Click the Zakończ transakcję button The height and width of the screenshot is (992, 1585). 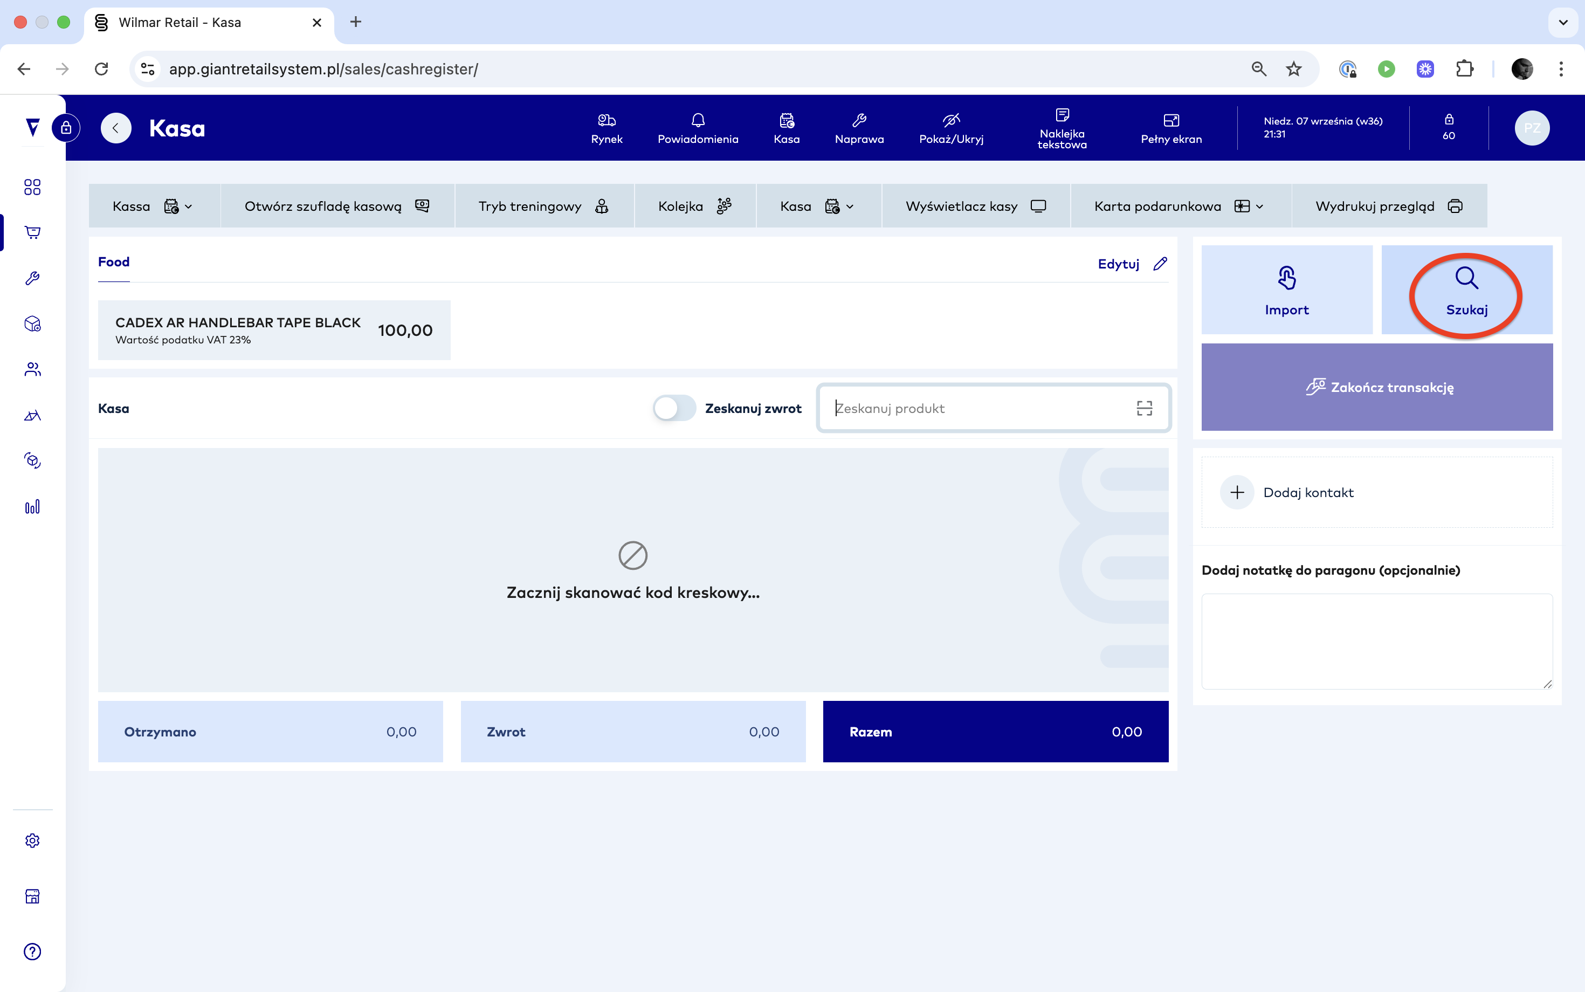click(x=1376, y=387)
